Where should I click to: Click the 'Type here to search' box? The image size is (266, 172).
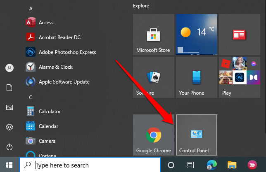tap(90, 165)
